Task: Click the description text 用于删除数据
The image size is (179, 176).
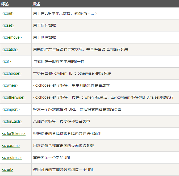Action: pyautogui.click(x=44, y=37)
